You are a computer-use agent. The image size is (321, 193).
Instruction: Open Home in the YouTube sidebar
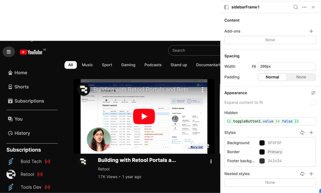tap(18, 72)
